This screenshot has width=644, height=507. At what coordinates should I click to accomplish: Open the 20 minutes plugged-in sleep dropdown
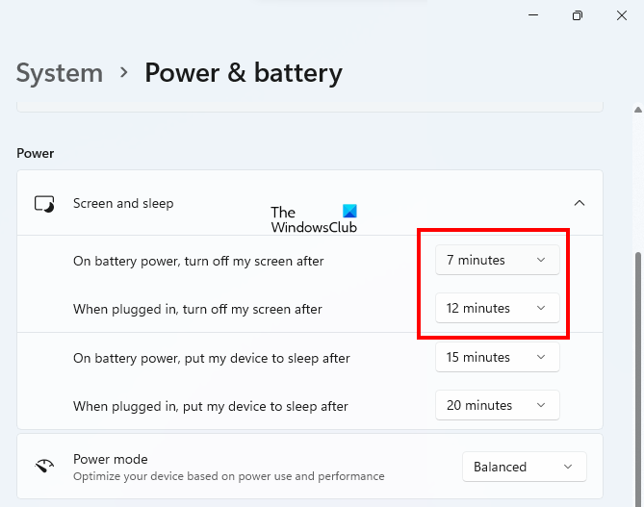(x=497, y=405)
